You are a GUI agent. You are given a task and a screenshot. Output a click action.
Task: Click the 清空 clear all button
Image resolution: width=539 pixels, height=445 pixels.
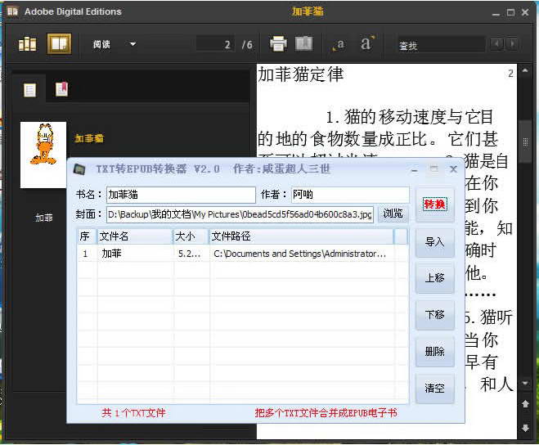(435, 389)
